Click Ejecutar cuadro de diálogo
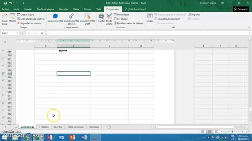Image resolution: width=252 pixels, height=141 pixels. coord(128,23)
